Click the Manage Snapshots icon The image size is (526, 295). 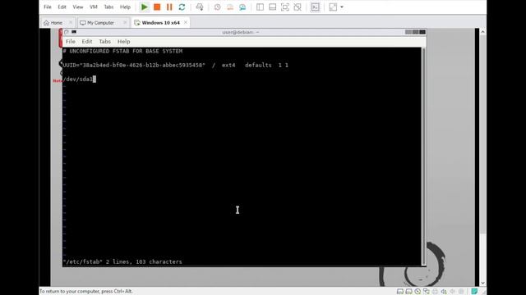click(x=242, y=7)
